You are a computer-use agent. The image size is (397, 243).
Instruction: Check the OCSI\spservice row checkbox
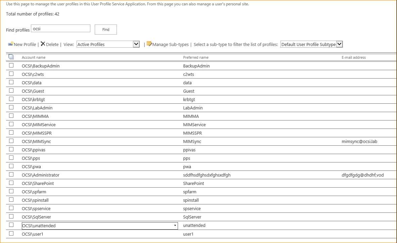(x=11, y=208)
